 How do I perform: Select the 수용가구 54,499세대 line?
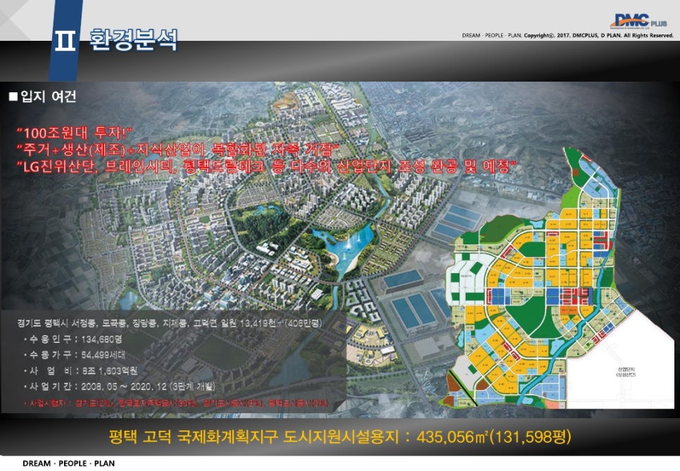(75, 355)
